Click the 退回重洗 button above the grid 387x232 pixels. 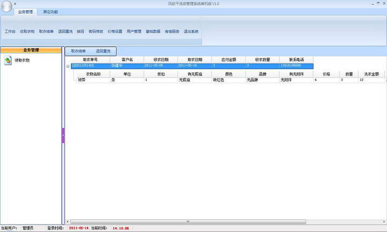point(103,51)
